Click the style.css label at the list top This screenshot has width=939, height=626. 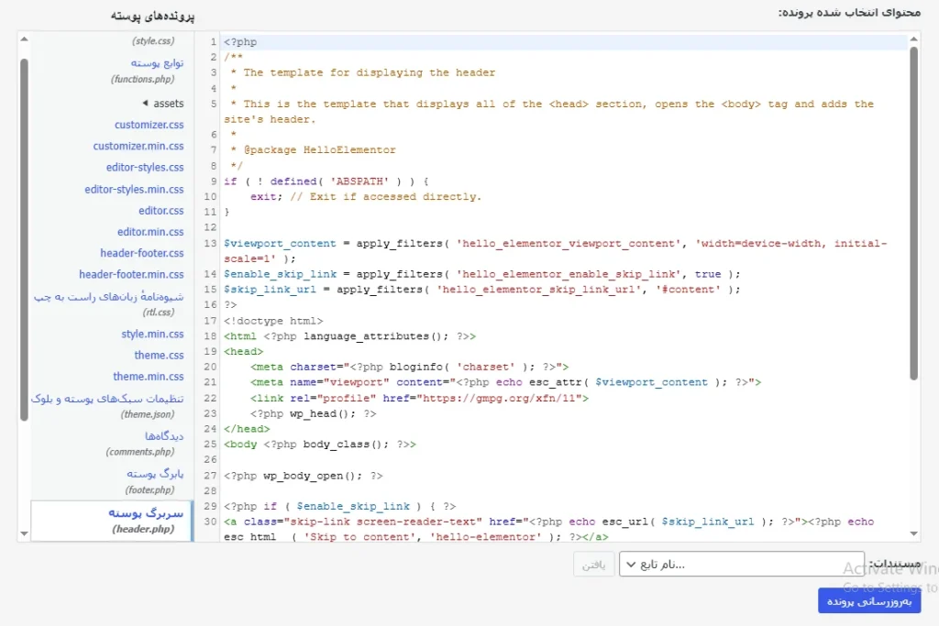[x=153, y=40]
